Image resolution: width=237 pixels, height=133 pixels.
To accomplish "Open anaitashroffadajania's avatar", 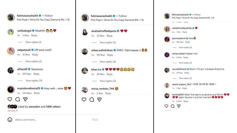I will [85, 32].
